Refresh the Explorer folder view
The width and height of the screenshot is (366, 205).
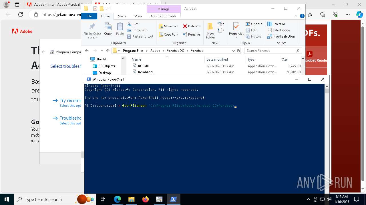(238, 51)
